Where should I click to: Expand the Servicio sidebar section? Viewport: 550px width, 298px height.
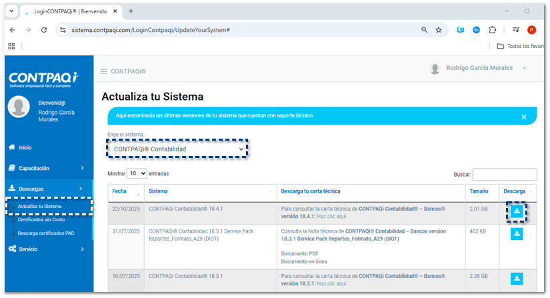point(47,249)
